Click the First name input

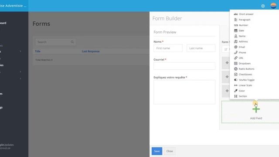(x=168, y=48)
